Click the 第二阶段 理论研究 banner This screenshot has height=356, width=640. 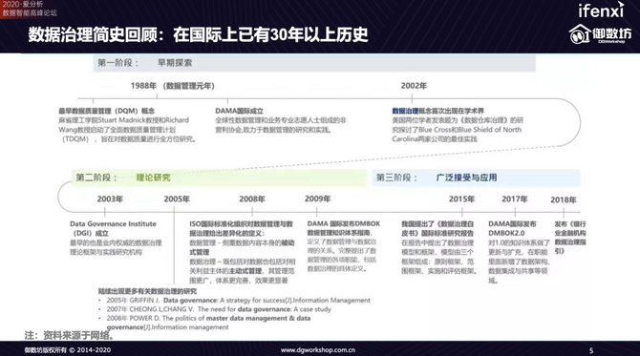pos(219,178)
